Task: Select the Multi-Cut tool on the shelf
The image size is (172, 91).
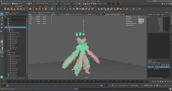Action: (x=133, y=9)
